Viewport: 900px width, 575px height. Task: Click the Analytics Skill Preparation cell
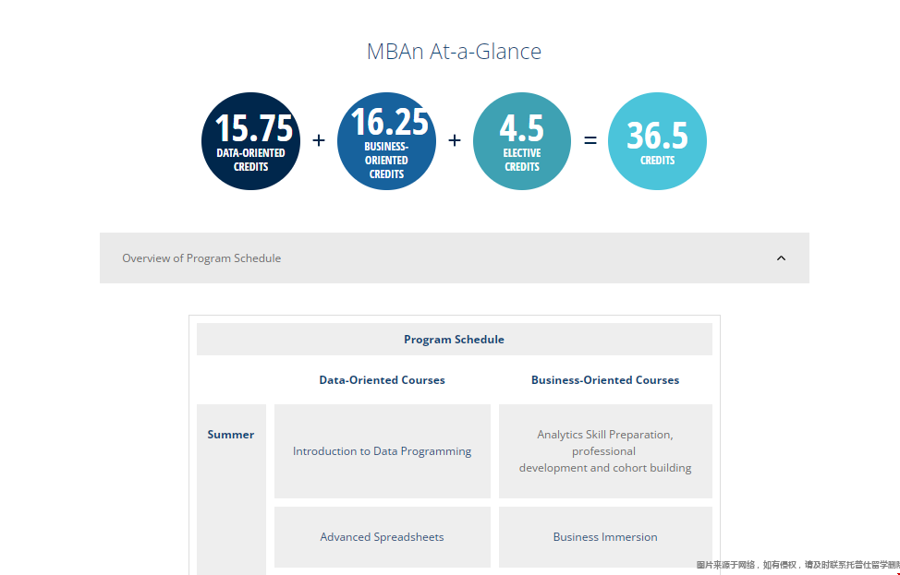tap(605, 451)
